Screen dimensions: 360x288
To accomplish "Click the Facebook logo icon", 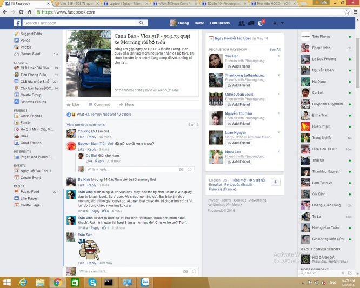I will click(x=17, y=23).
